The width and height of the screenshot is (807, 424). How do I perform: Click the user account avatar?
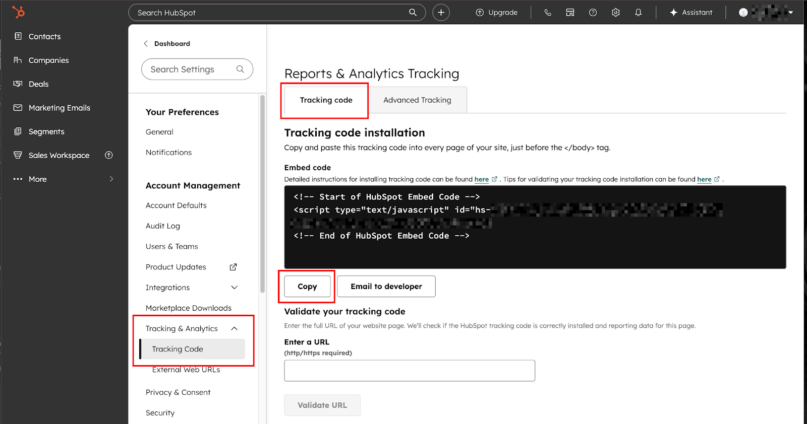click(743, 13)
